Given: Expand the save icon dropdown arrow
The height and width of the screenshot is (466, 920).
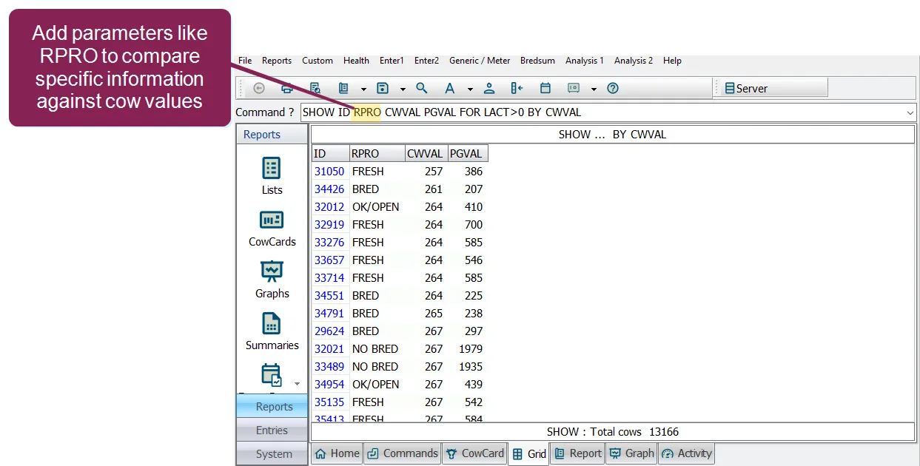Looking at the screenshot, I should (403, 89).
